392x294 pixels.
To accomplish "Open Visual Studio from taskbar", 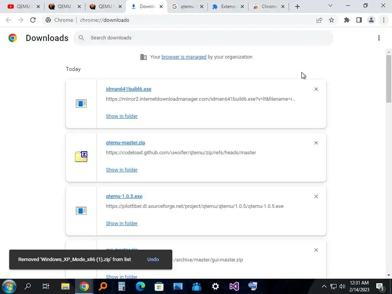I will coord(234,286).
